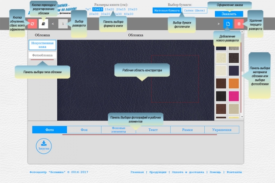Go to the previous spread with the left arrow

point(53,24)
